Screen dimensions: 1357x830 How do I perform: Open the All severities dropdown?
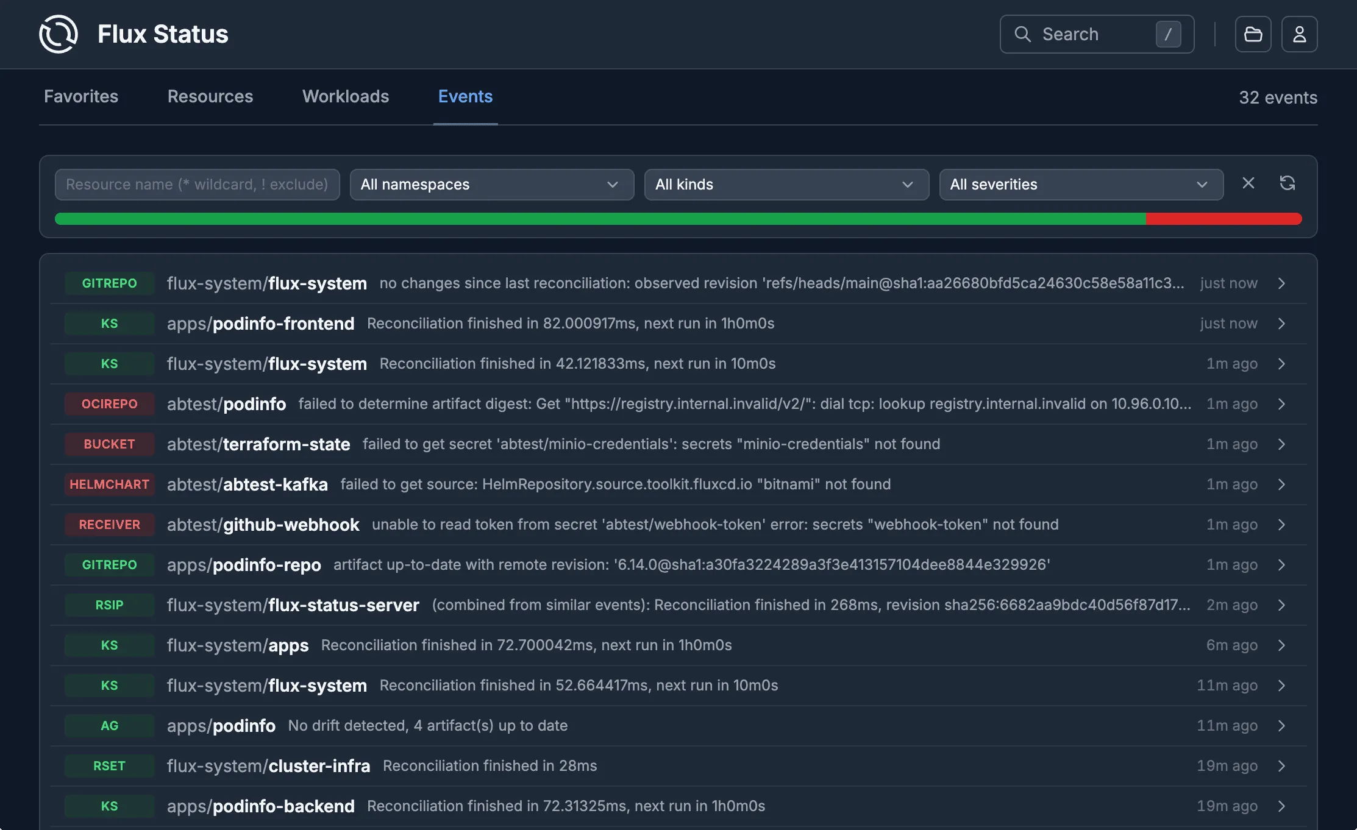pos(1081,185)
